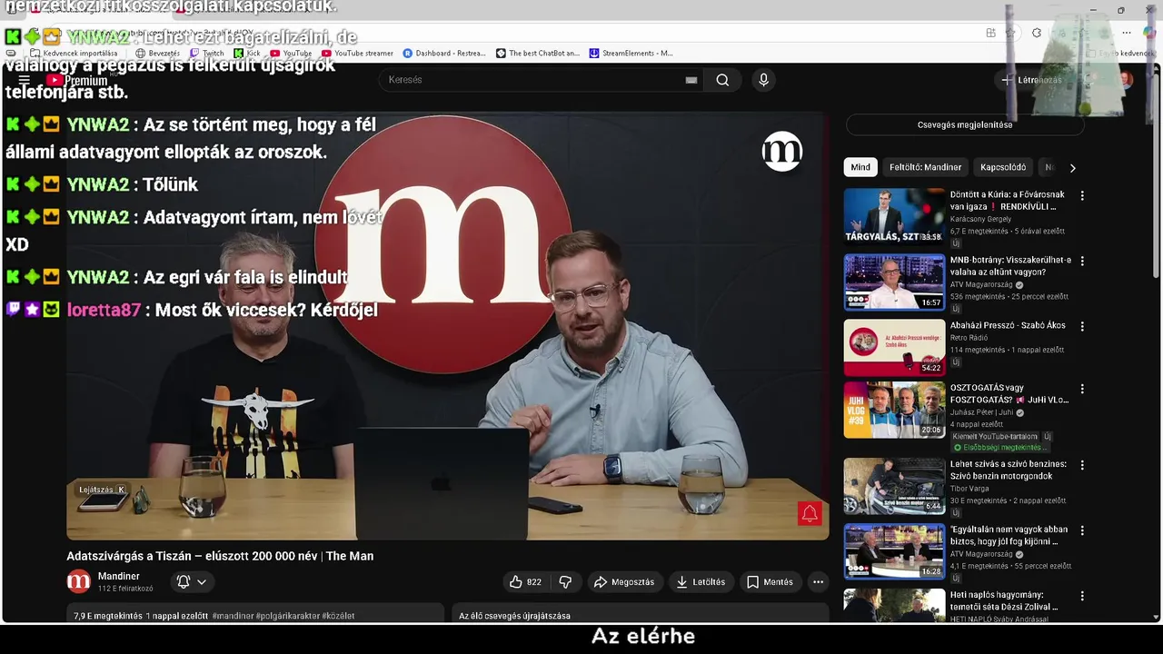The width and height of the screenshot is (1163, 654).
Task: Click 'Az élő csevegés újrajátszása' panel
Action: 641,614
